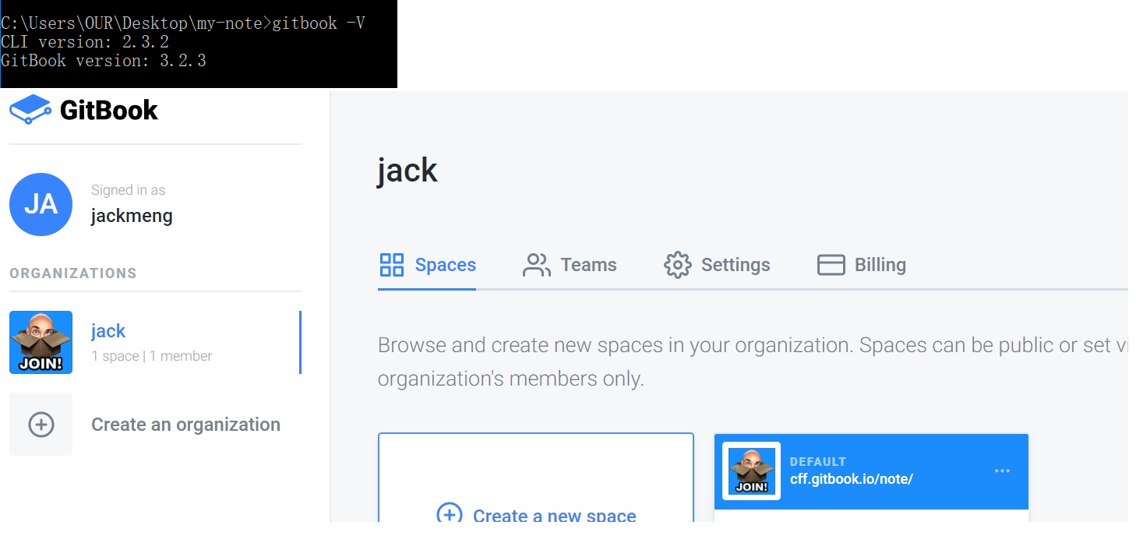The image size is (1136, 536).
Task: Click 'CLI version: 2.3.2' terminal line
Action: point(85,42)
